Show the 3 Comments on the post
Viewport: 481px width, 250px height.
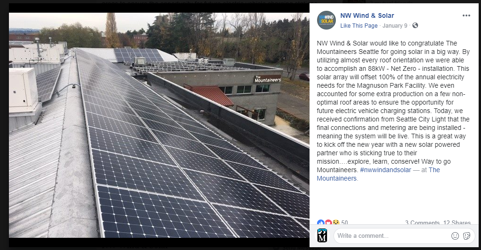click(x=422, y=223)
